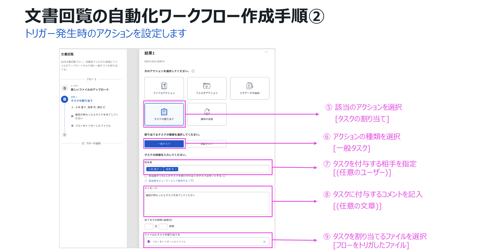
Task: Click info icon next to 次のアクションを選択してください
Action: [x=193, y=71]
